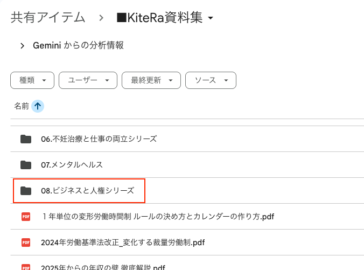Open 2024年労働基準法改正_変化する裁量労働制.pdf

pos(123,242)
